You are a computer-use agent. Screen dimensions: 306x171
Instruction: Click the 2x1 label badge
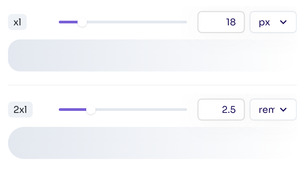coord(20,110)
